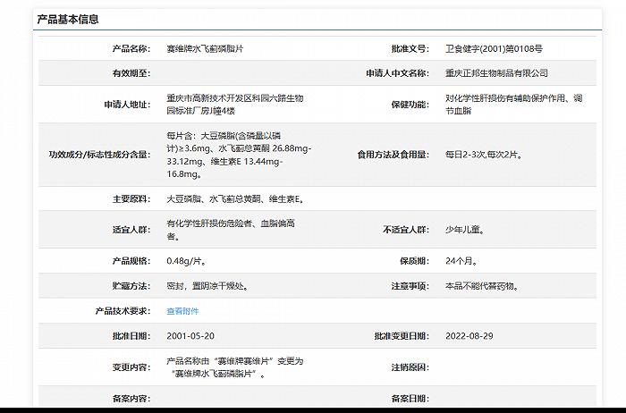Select the 贮藏方法 label
Image resolution: width=626 pixels, height=413 pixels.
click(131, 286)
